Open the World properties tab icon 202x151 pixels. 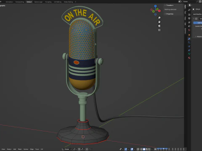(189, 30)
